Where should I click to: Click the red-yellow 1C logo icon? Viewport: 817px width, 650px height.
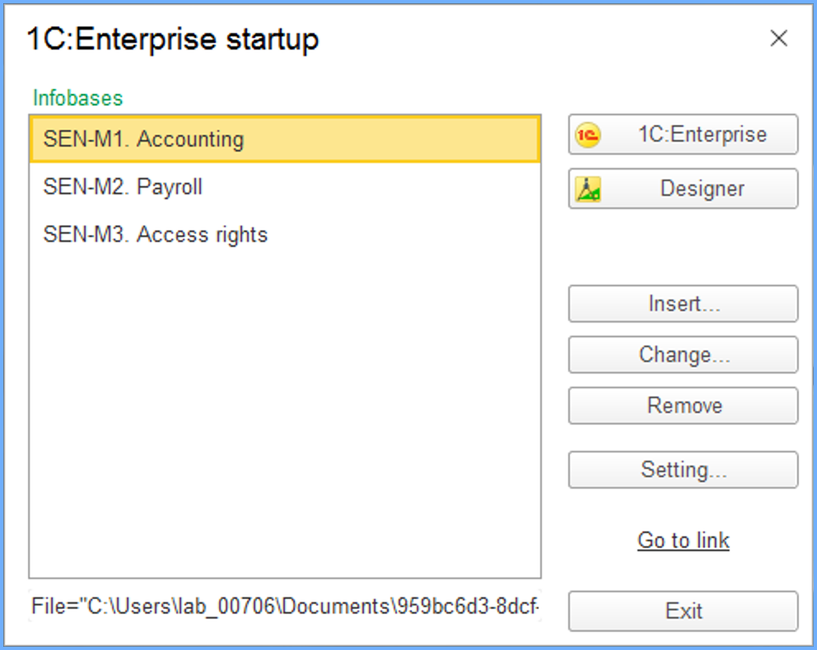click(x=588, y=135)
